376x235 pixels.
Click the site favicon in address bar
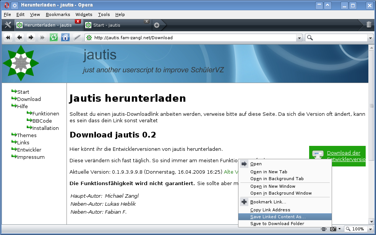[89, 38]
